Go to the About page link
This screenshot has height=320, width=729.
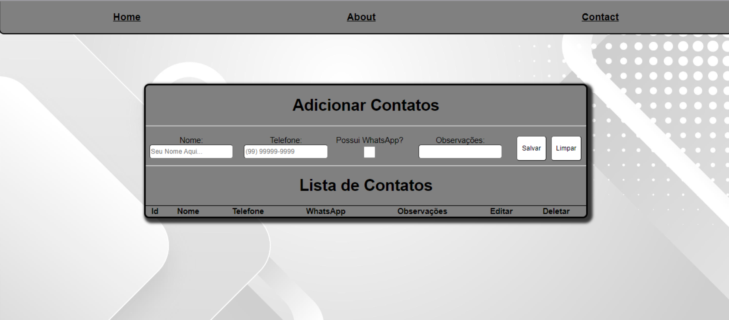pos(361,17)
